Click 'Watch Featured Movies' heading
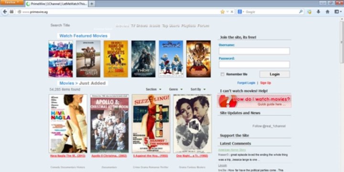Image resolution: width=344 pixels, height=172 pixels. coord(83,36)
